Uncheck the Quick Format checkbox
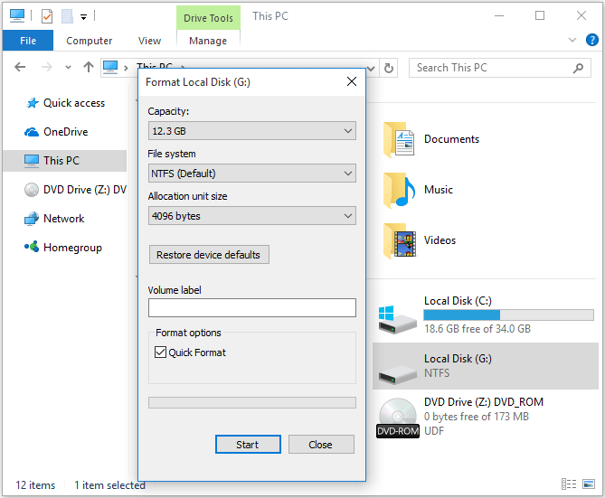Image resolution: width=605 pixels, height=498 pixels. 160,352
